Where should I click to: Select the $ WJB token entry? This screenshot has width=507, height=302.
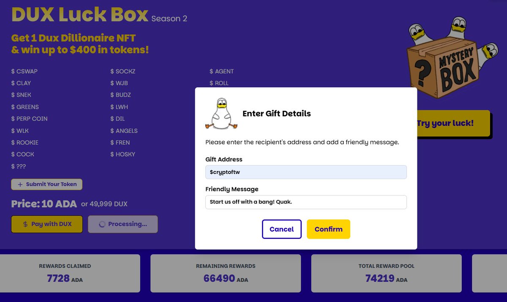[119, 83]
